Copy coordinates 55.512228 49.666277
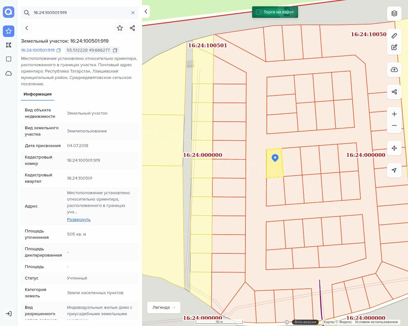The height and width of the screenshot is (326, 408). (115, 50)
